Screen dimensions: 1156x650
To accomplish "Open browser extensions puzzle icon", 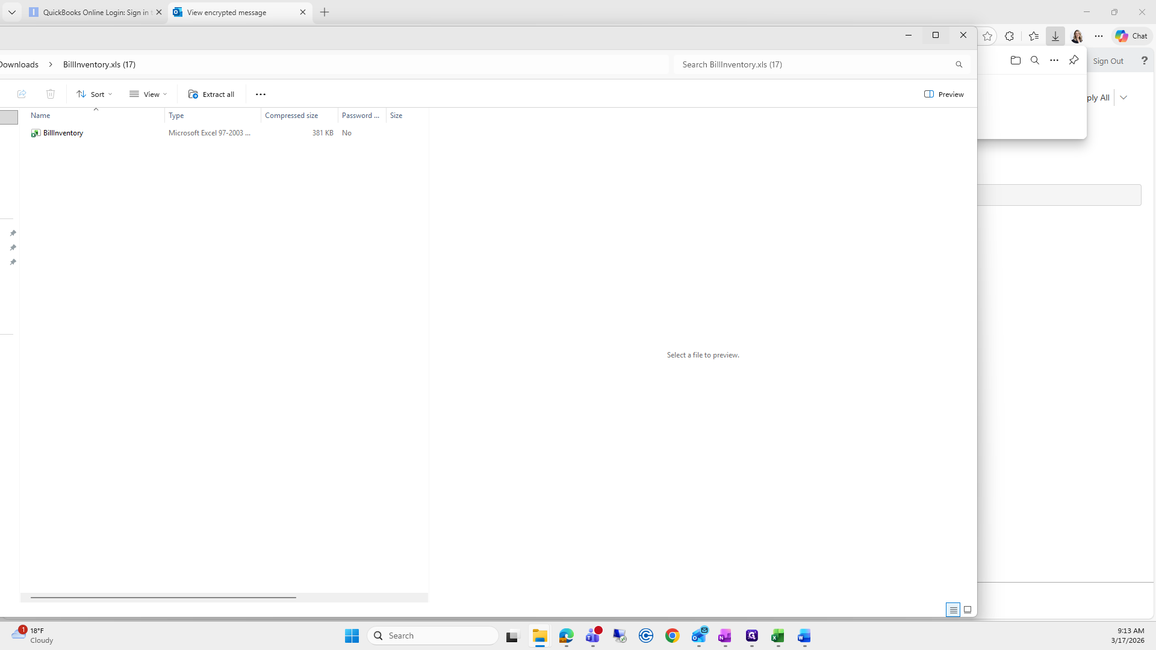I will coord(1010,36).
